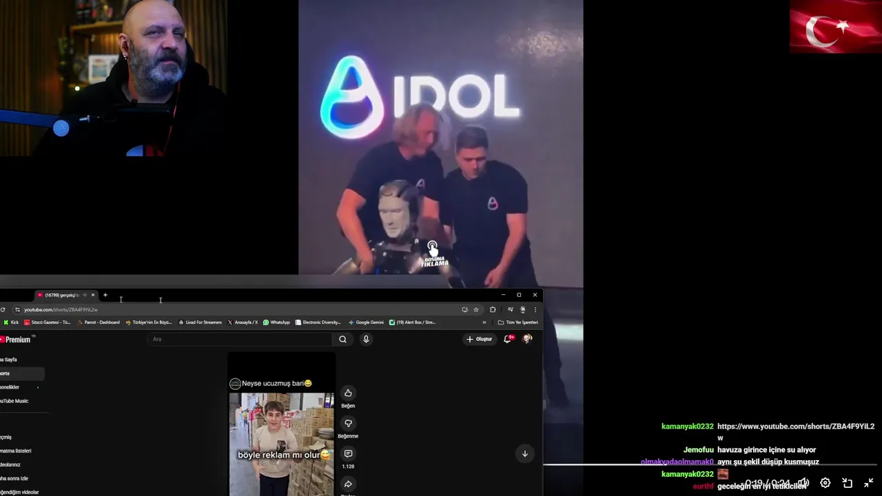The height and width of the screenshot is (496, 882).
Task: Click chat username eurthf
Action: [704, 486]
